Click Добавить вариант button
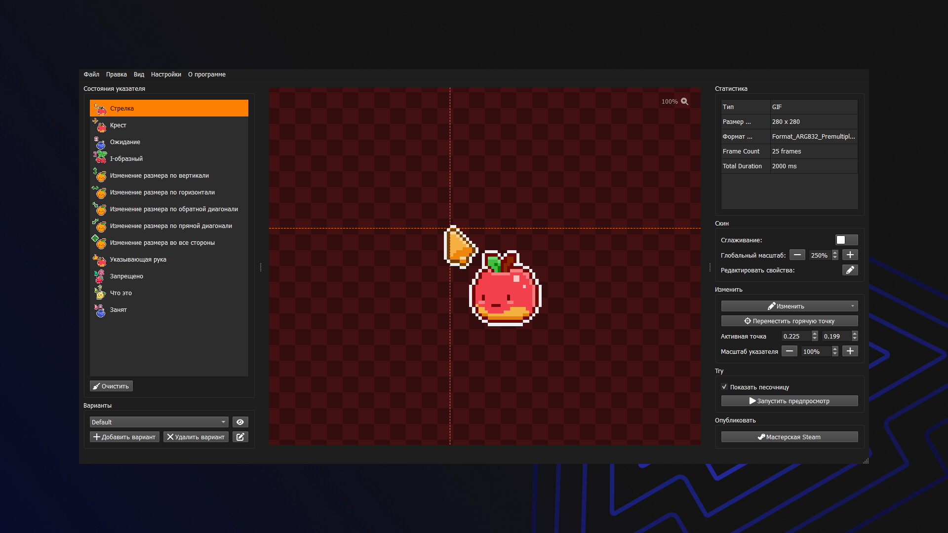This screenshot has height=533, width=948. pos(124,437)
